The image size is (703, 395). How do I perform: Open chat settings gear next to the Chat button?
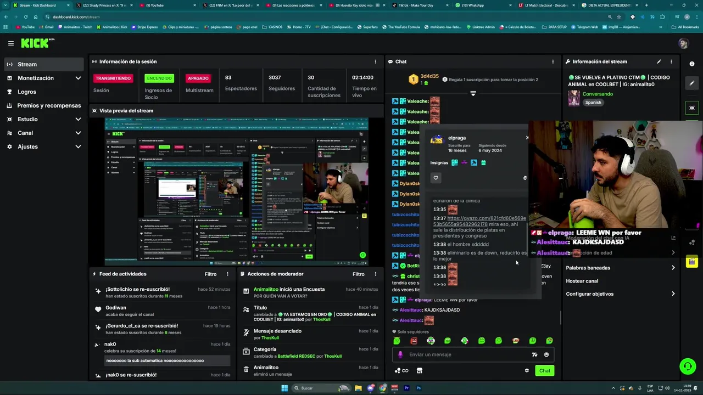point(527,370)
